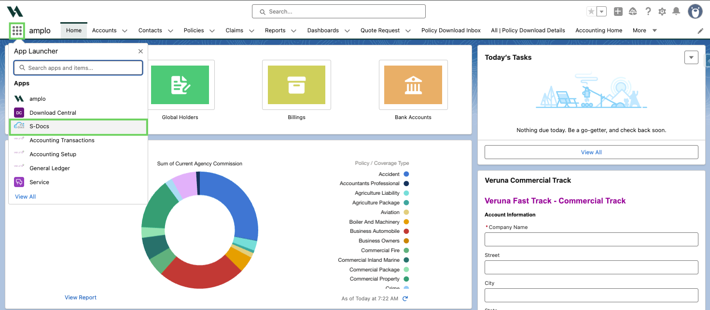Viewport: 710px width, 310px height.
Task: Click the Search apps and items field
Action: 78,68
